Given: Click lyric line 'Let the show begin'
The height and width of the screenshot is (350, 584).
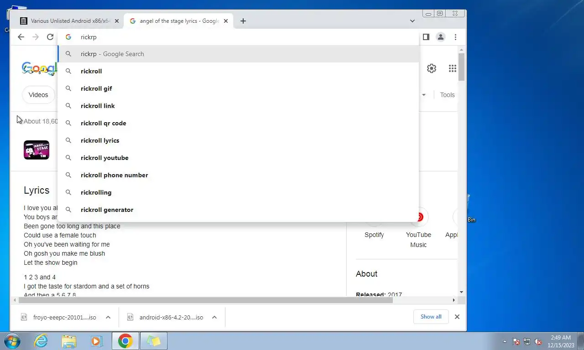Looking at the screenshot, I should [51, 262].
